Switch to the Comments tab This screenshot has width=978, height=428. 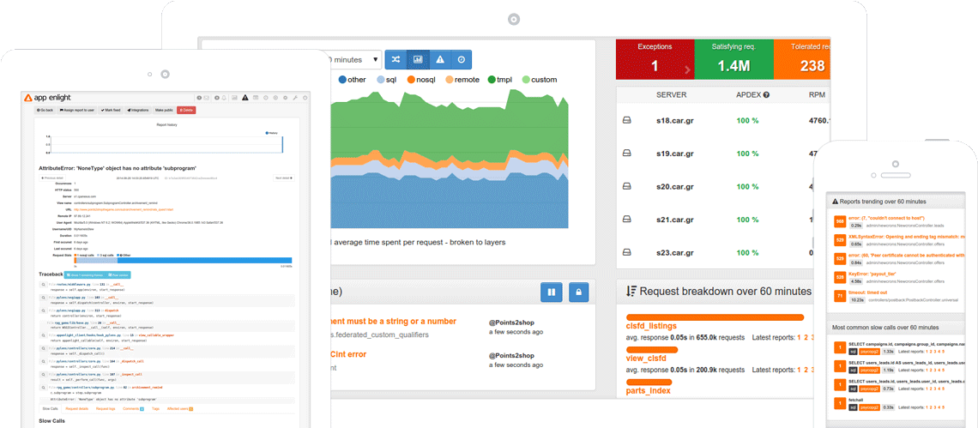(x=133, y=408)
